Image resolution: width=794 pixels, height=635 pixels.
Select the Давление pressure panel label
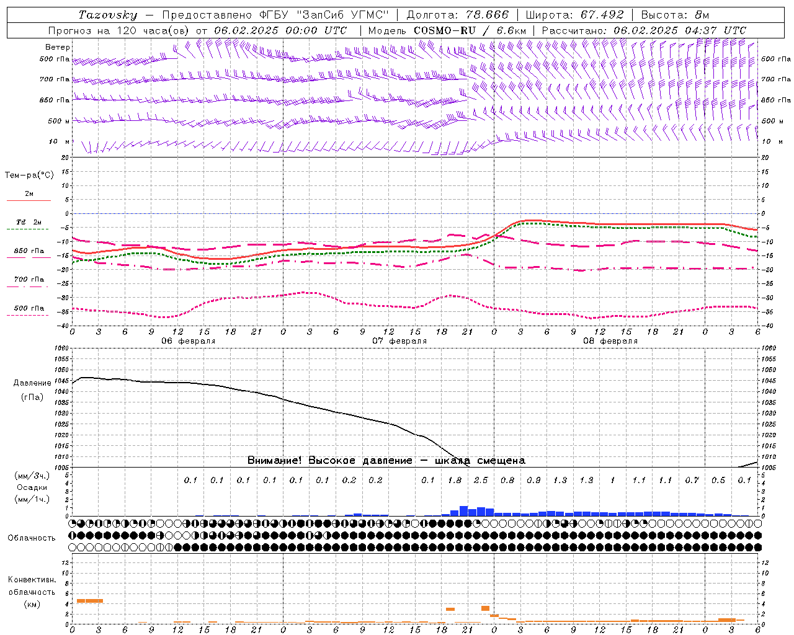(32, 383)
